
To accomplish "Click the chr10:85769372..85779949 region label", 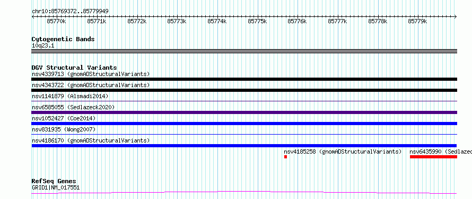I will (70, 12).
